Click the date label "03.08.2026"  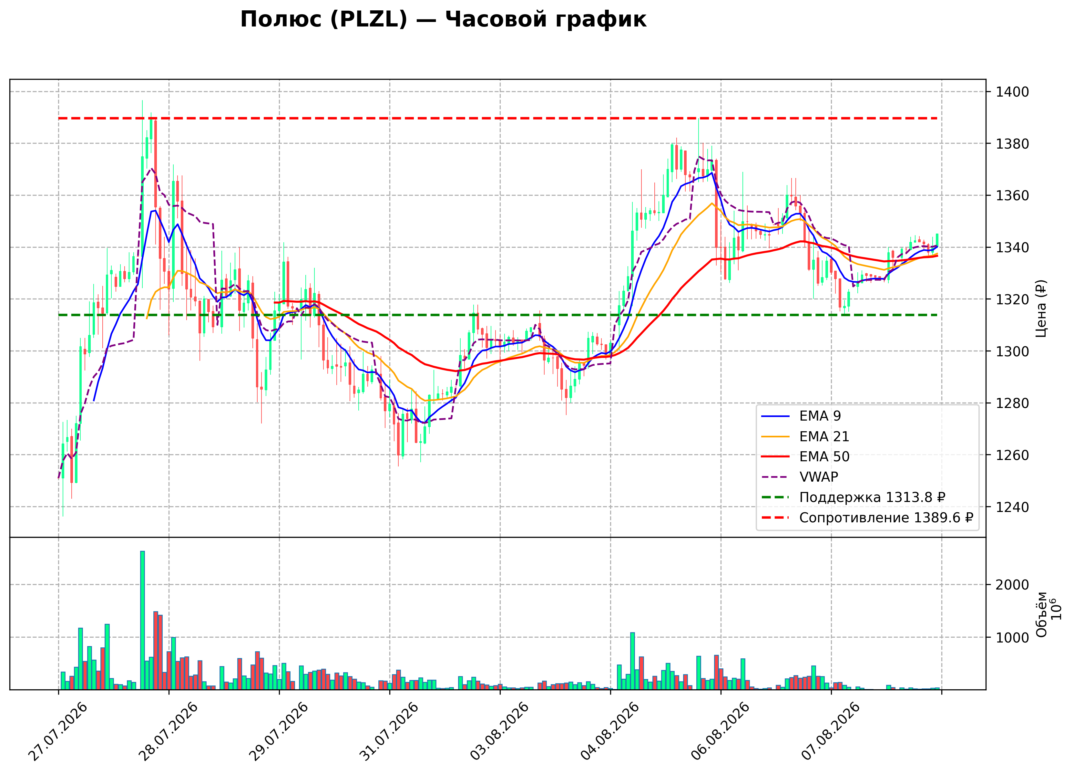pos(500,732)
